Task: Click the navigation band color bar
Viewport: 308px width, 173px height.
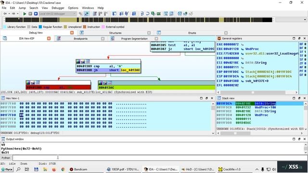Action: [x=139, y=20]
